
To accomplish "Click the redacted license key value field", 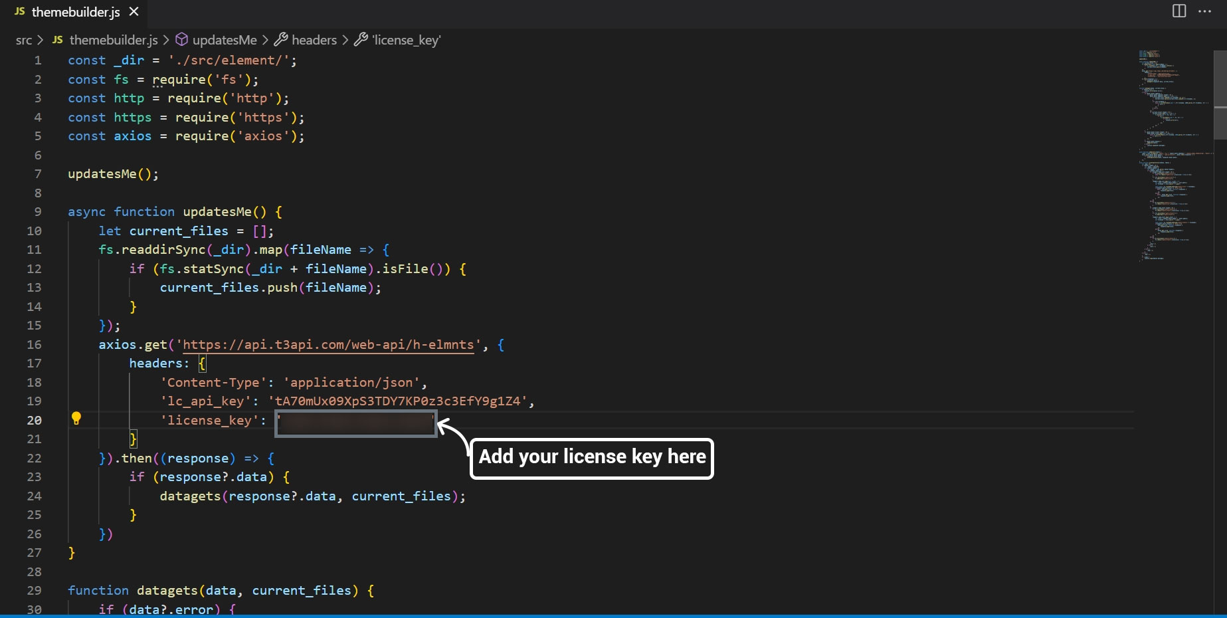I will click(355, 423).
